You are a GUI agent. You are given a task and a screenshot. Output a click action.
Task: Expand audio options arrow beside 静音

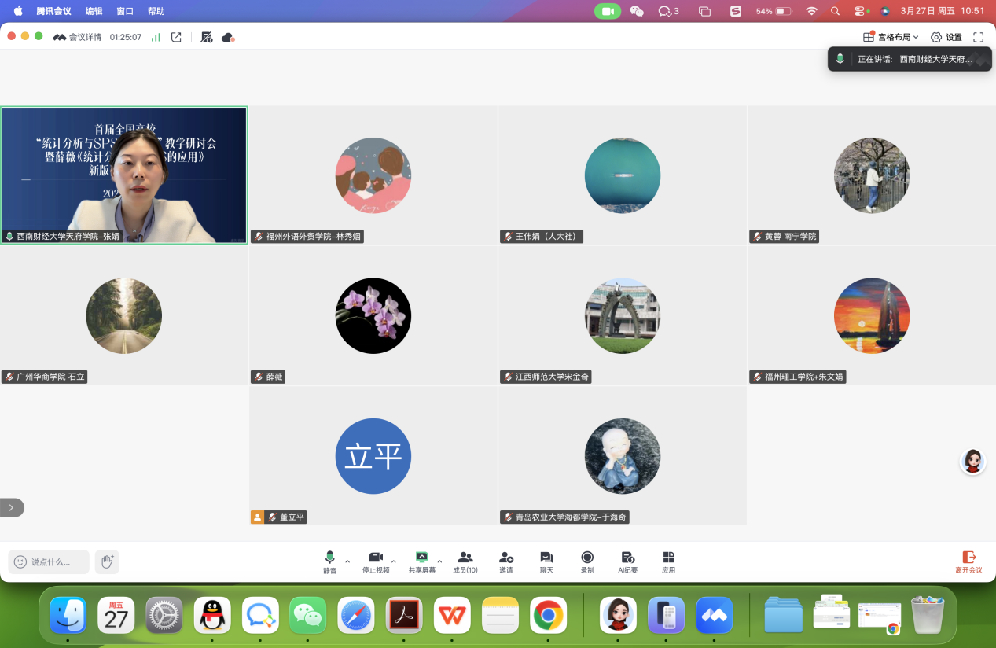click(x=347, y=561)
